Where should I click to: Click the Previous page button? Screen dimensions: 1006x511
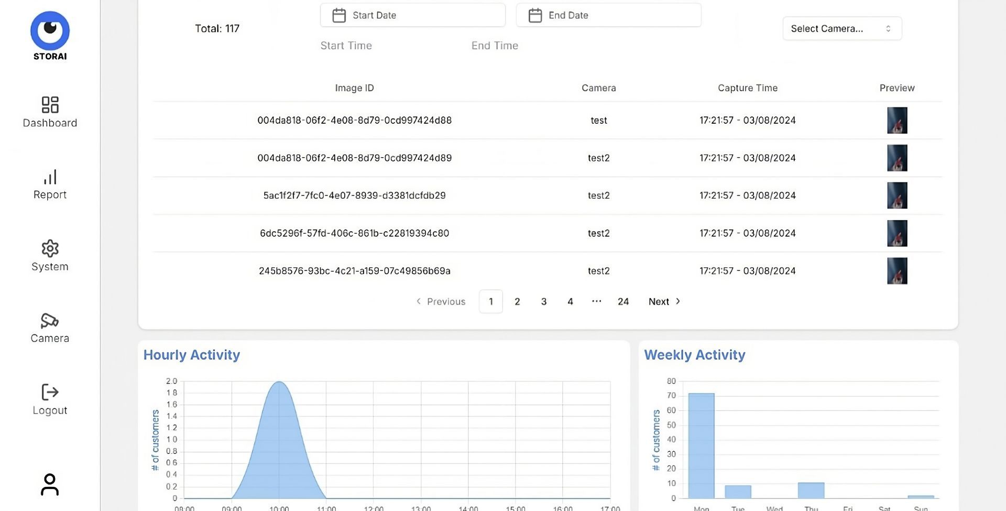(441, 301)
